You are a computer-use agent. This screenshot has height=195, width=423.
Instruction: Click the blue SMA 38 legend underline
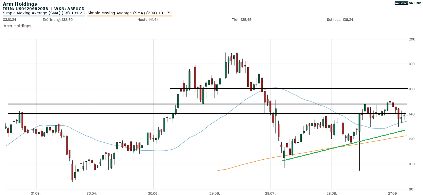[x=44, y=16]
